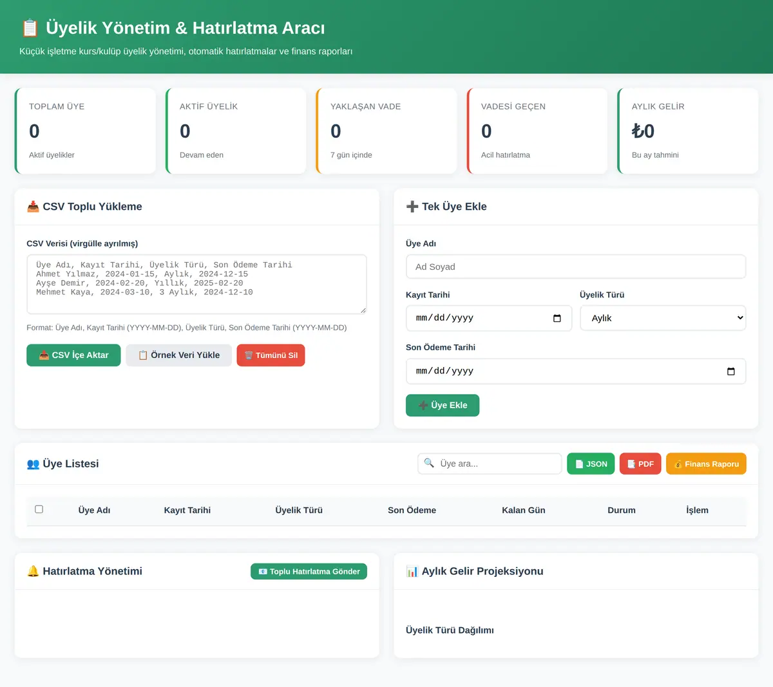Click the AYLIK GELİR stat card
Viewport: 773px width, 687px height.
point(688,131)
